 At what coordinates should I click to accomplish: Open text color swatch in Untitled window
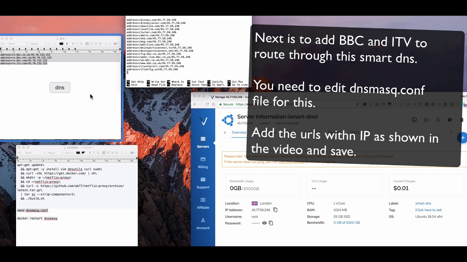(78, 153)
